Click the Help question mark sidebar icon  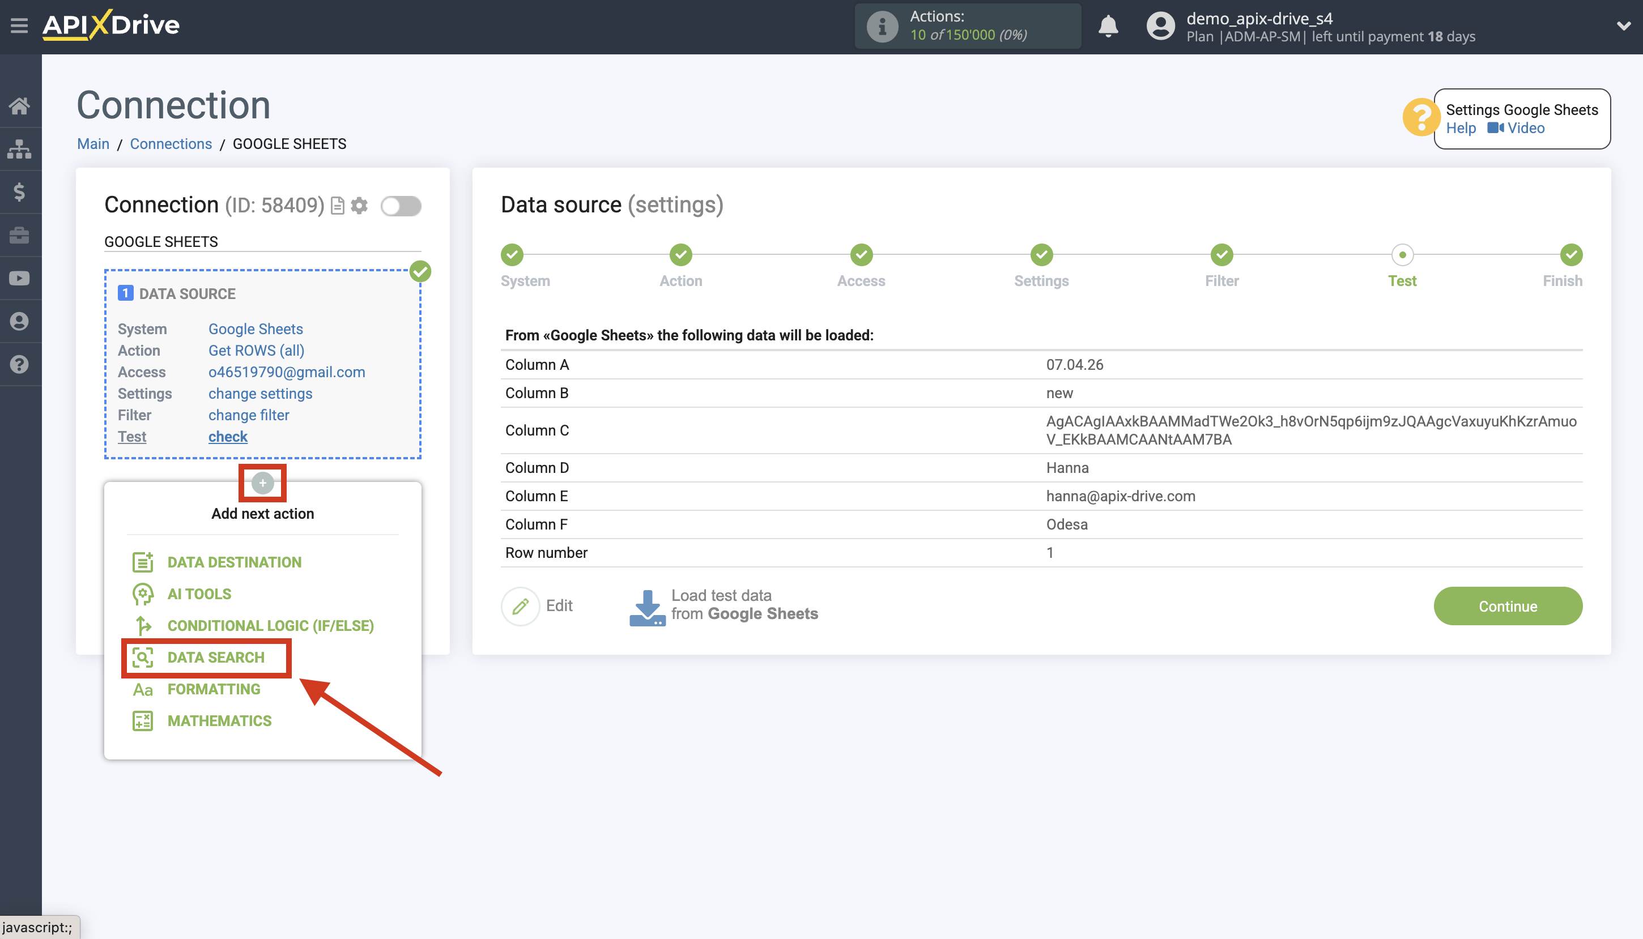[x=20, y=364]
